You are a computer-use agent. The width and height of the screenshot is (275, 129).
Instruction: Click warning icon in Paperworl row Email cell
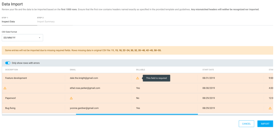(71, 98)
